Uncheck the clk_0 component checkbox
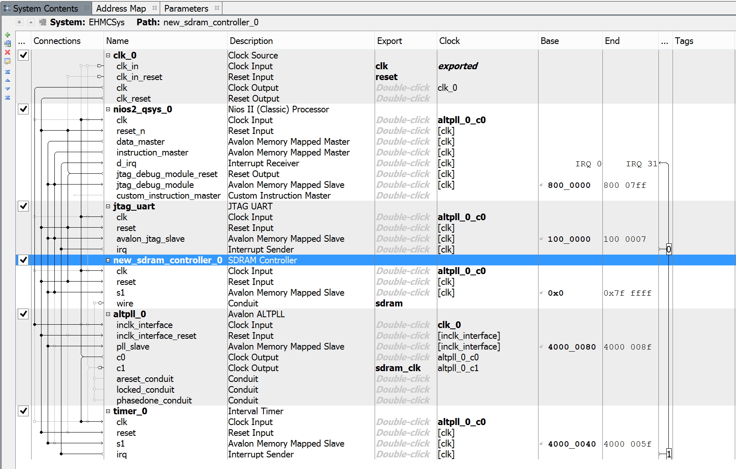This screenshot has width=736, height=469. click(24, 55)
